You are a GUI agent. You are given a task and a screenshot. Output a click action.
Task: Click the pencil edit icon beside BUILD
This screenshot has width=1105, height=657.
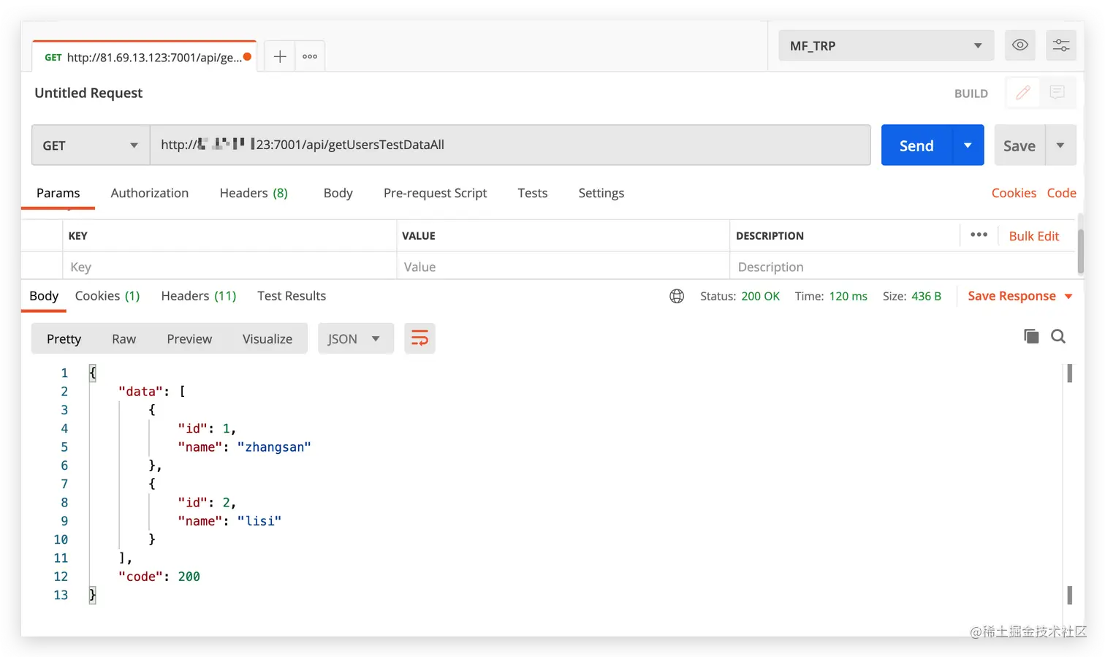coord(1023,93)
